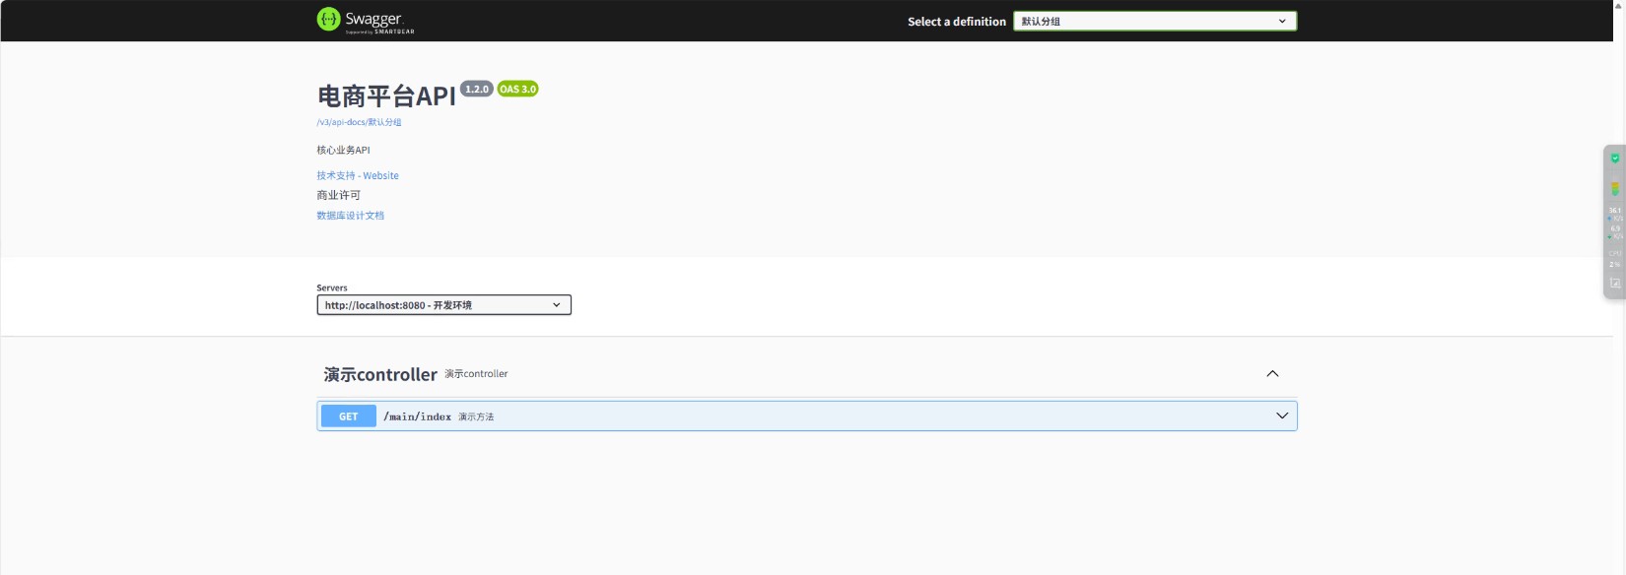Click the Swagger wordmark text in header
Viewport: 1626px width, 575px height.
373,19
